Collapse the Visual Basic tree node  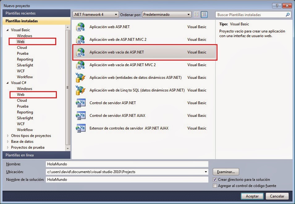[x=7, y=30]
